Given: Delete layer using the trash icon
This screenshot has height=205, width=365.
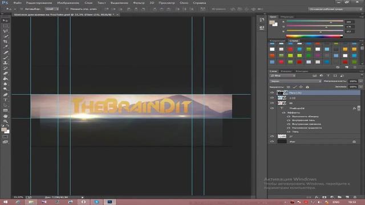Looking at the screenshot, I should [355, 197].
